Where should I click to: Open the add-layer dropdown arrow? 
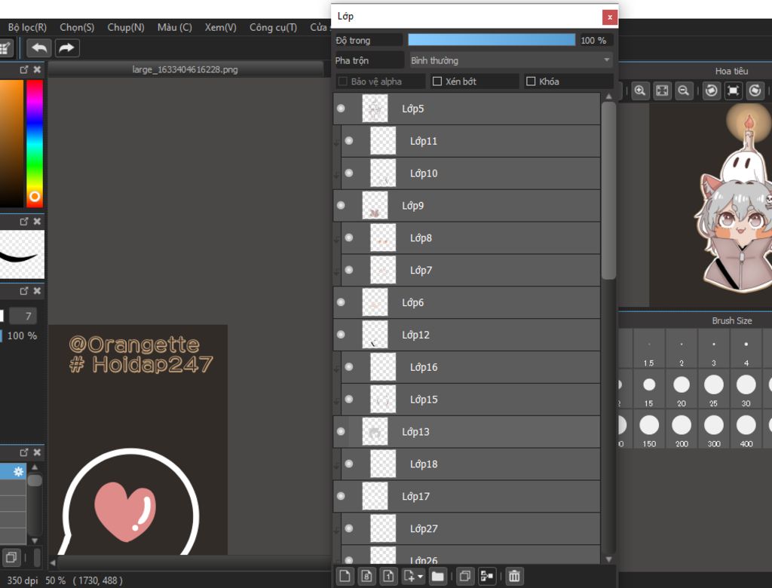pyautogui.click(x=421, y=576)
